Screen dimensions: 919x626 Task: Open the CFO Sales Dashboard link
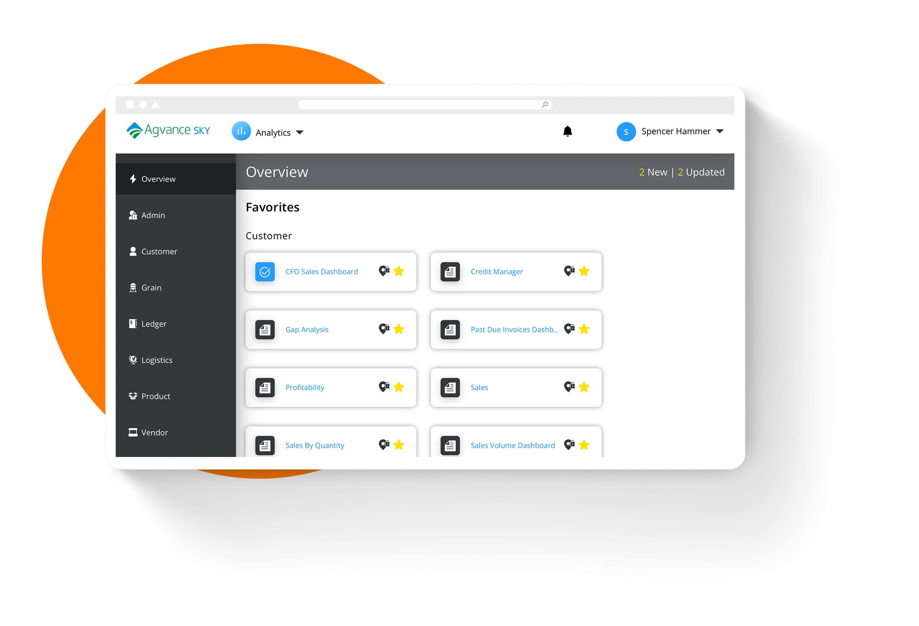point(322,272)
